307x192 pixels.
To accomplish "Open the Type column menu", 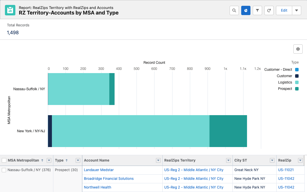I will [x=78, y=160].
